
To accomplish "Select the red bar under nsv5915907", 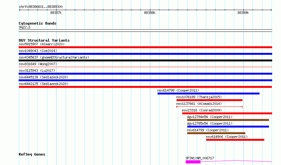I will tap(145, 47).
